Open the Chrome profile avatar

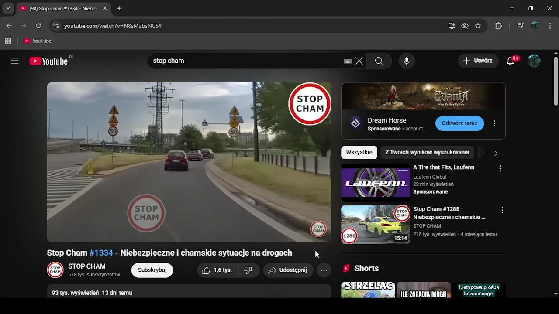[535, 26]
